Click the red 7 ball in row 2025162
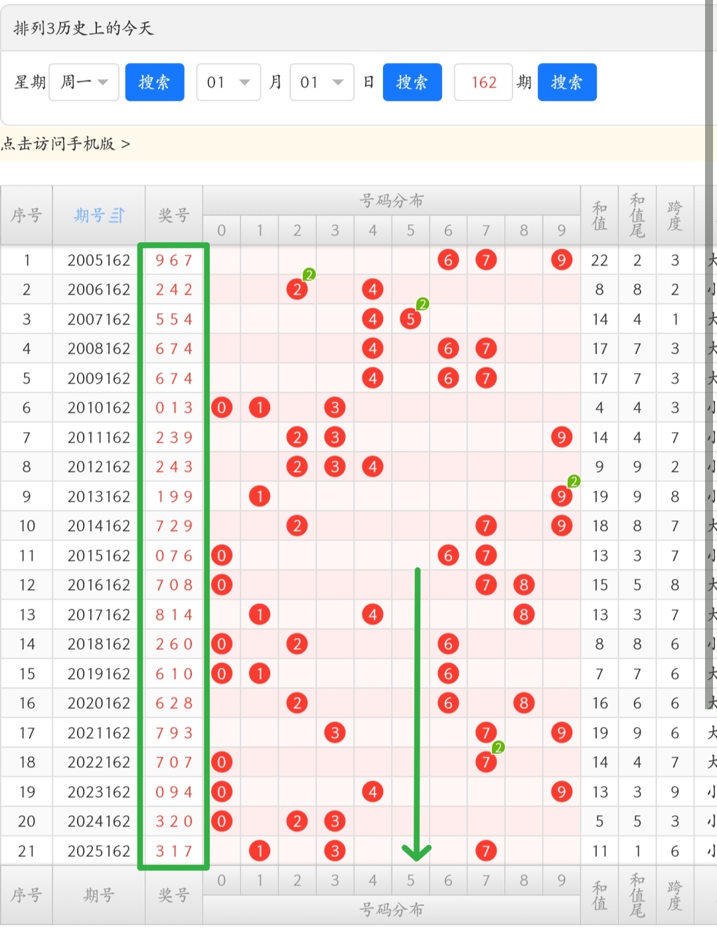Viewport: 717px width, 932px height. [x=486, y=851]
